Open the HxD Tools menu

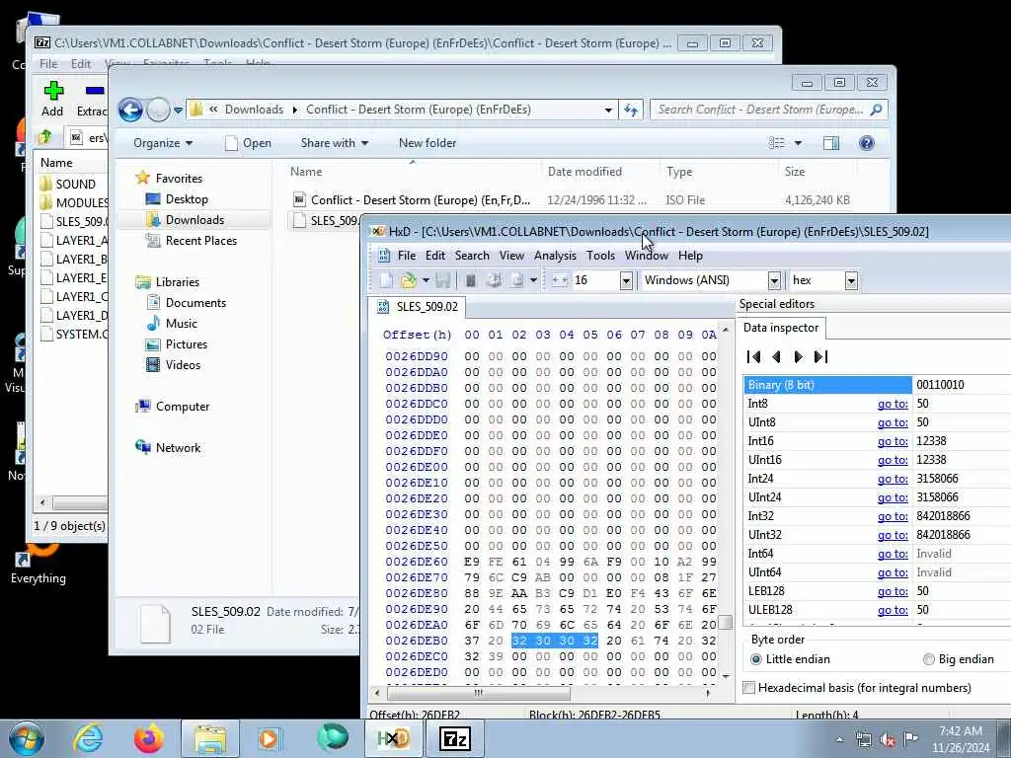600,256
